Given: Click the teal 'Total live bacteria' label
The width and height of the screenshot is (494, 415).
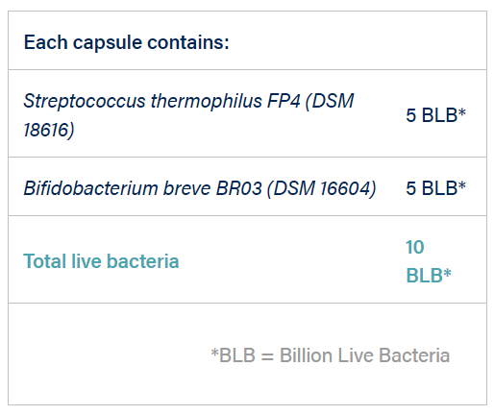Looking at the screenshot, I should pos(101,261).
